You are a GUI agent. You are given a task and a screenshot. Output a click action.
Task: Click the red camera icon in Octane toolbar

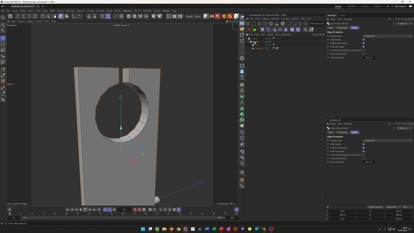pos(249,30)
